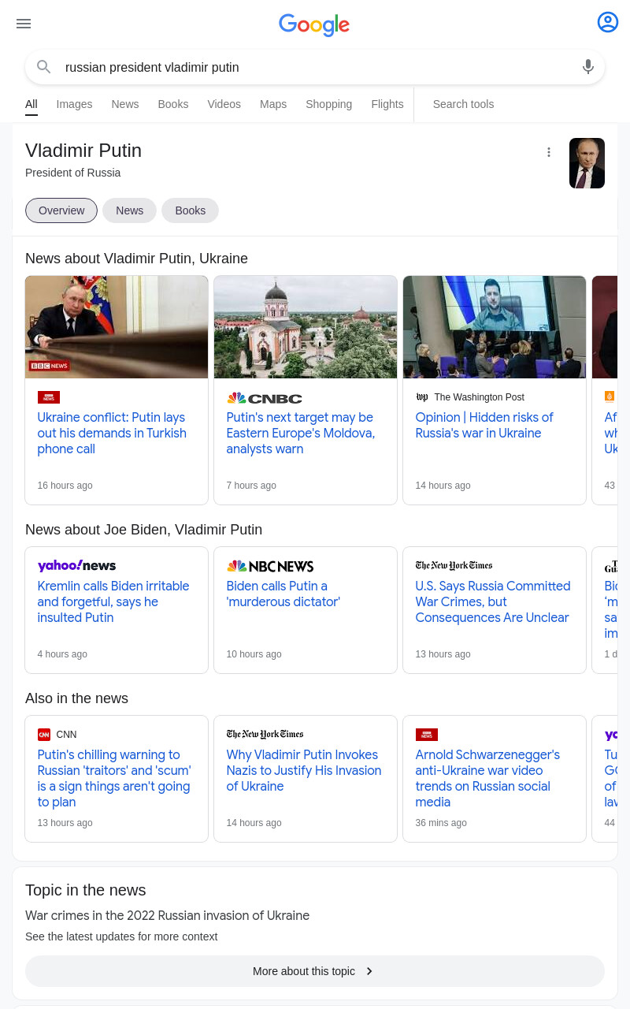Select the Overview chip

point(61,210)
